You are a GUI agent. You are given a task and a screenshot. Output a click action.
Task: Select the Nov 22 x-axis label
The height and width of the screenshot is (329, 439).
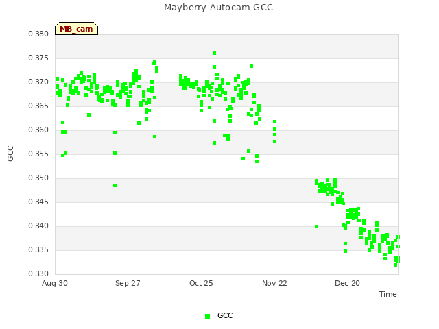coord(274,283)
